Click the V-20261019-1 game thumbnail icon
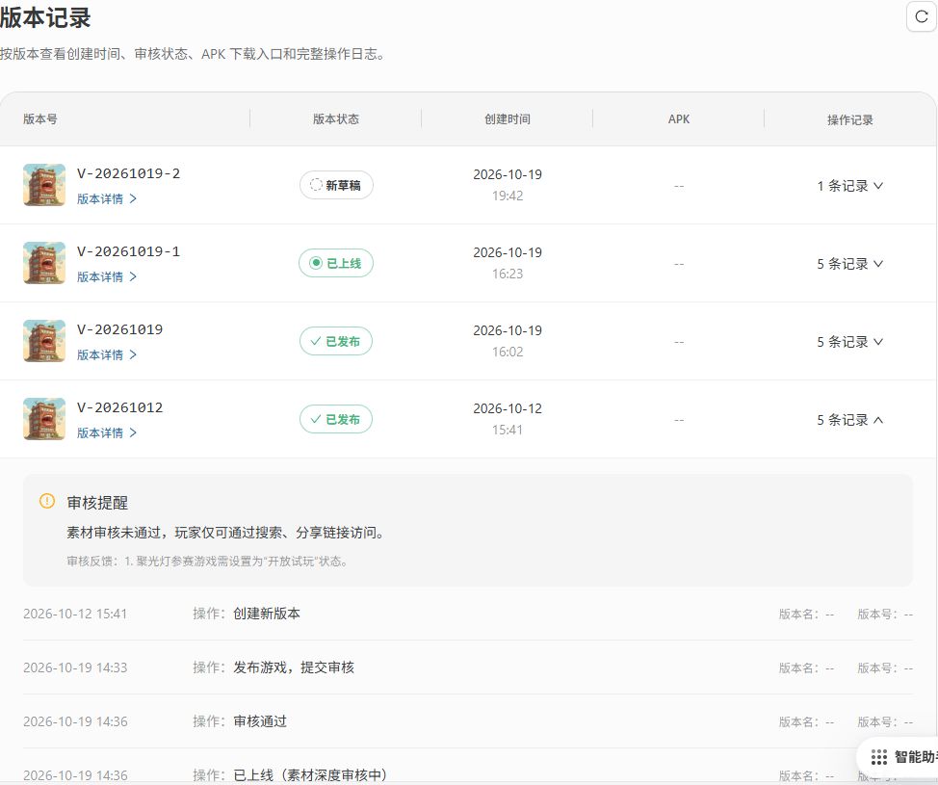Viewport: 938px width, 785px height. [x=44, y=263]
